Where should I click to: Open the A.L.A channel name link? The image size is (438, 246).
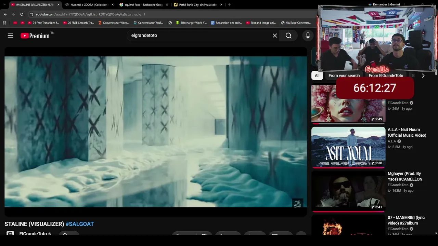click(x=392, y=141)
